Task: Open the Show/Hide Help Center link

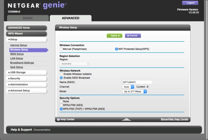Action: coord(175,120)
